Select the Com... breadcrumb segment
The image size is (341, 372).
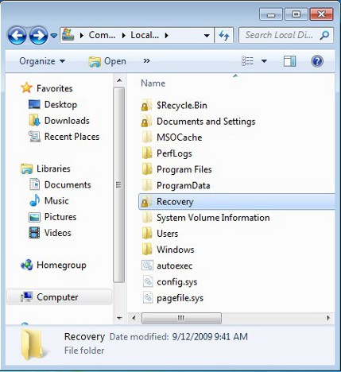pos(102,35)
